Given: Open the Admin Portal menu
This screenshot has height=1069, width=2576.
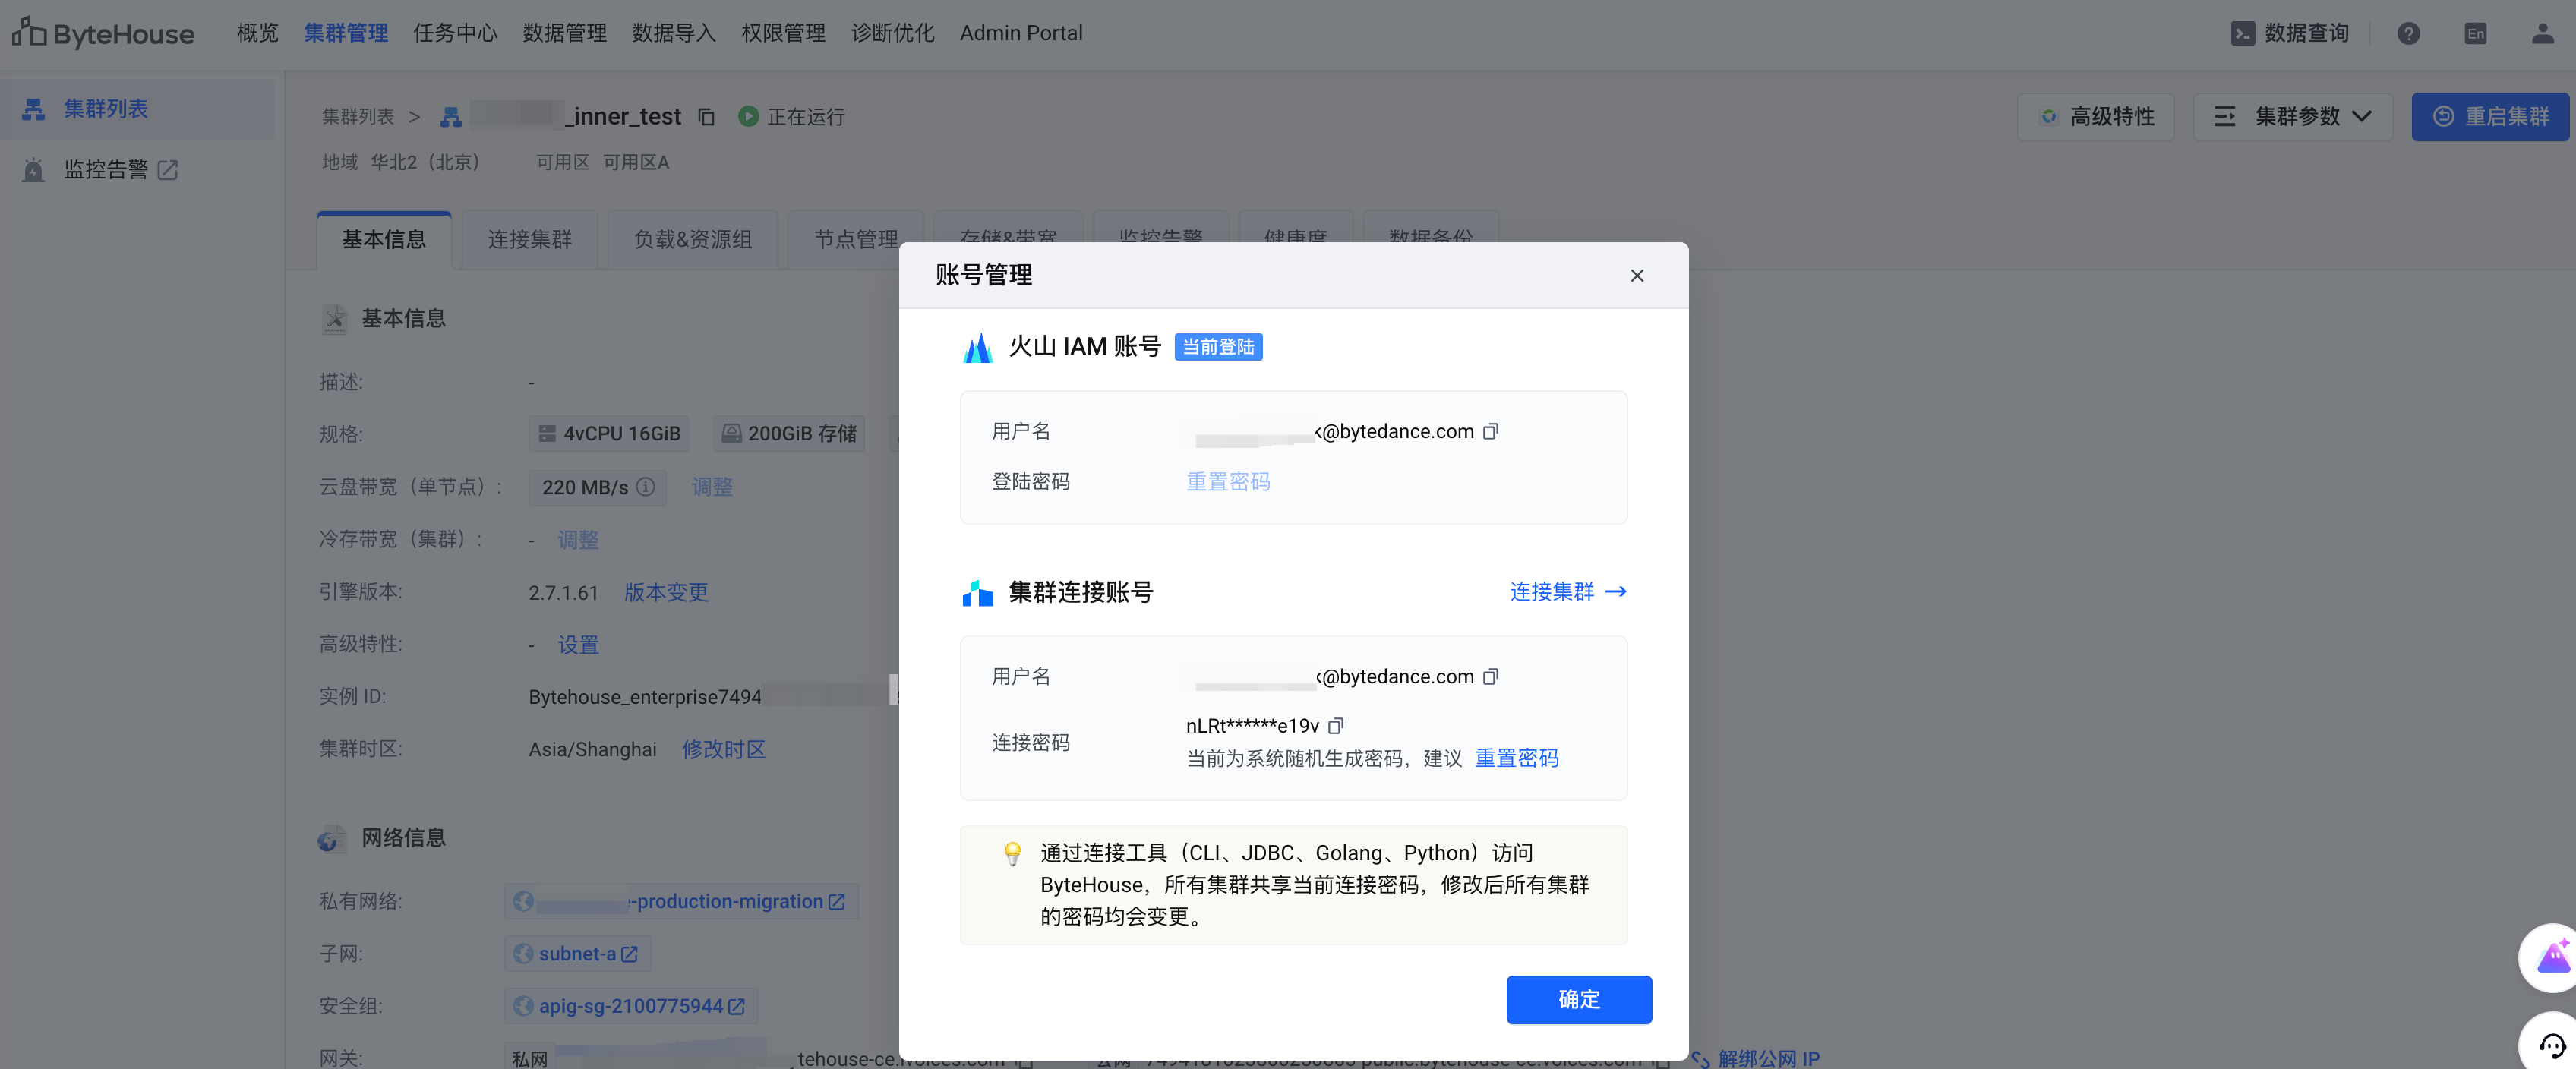Looking at the screenshot, I should pos(1021,33).
